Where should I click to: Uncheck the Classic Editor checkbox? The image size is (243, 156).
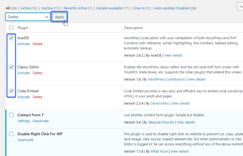[x=11, y=67]
